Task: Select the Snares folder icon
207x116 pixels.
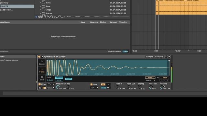Action: click(43, 13)
